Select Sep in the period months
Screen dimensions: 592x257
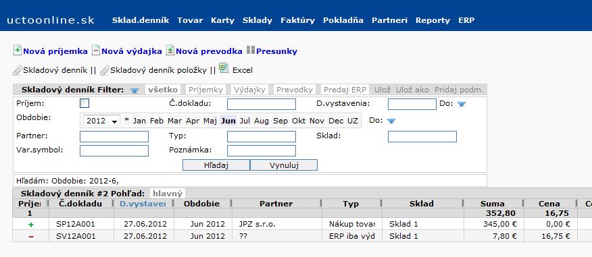280,121
